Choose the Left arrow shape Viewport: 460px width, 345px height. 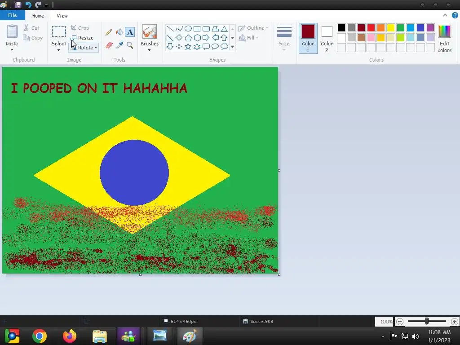pos(215,38)
